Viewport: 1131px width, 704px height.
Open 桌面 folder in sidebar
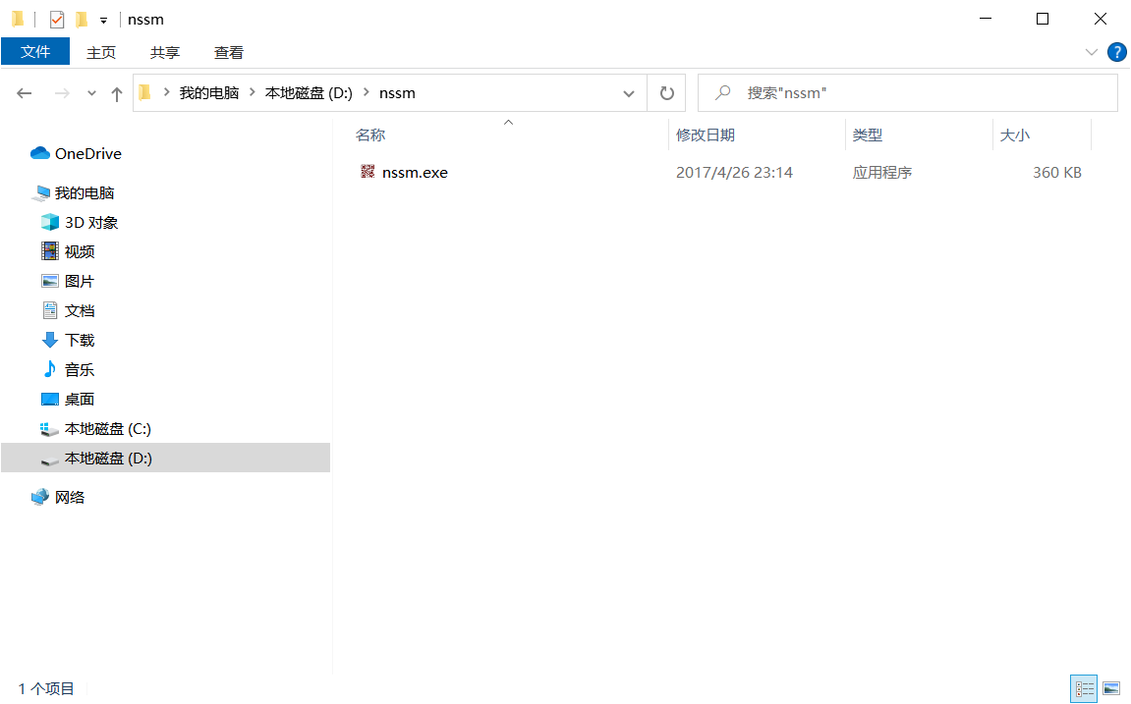pyautogui.click(x=80, y=400)
